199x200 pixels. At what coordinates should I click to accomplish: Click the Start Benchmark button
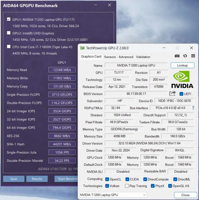66,179
